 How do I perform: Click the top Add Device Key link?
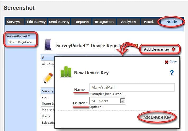tap(157, 49)
